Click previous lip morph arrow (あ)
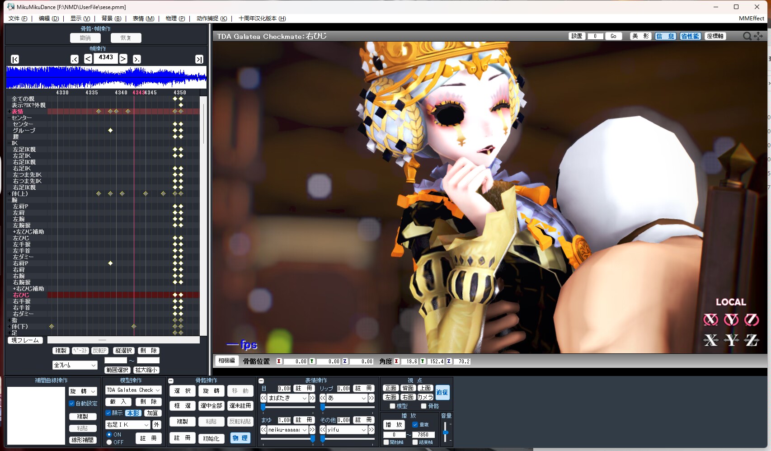 coord(323,398)
